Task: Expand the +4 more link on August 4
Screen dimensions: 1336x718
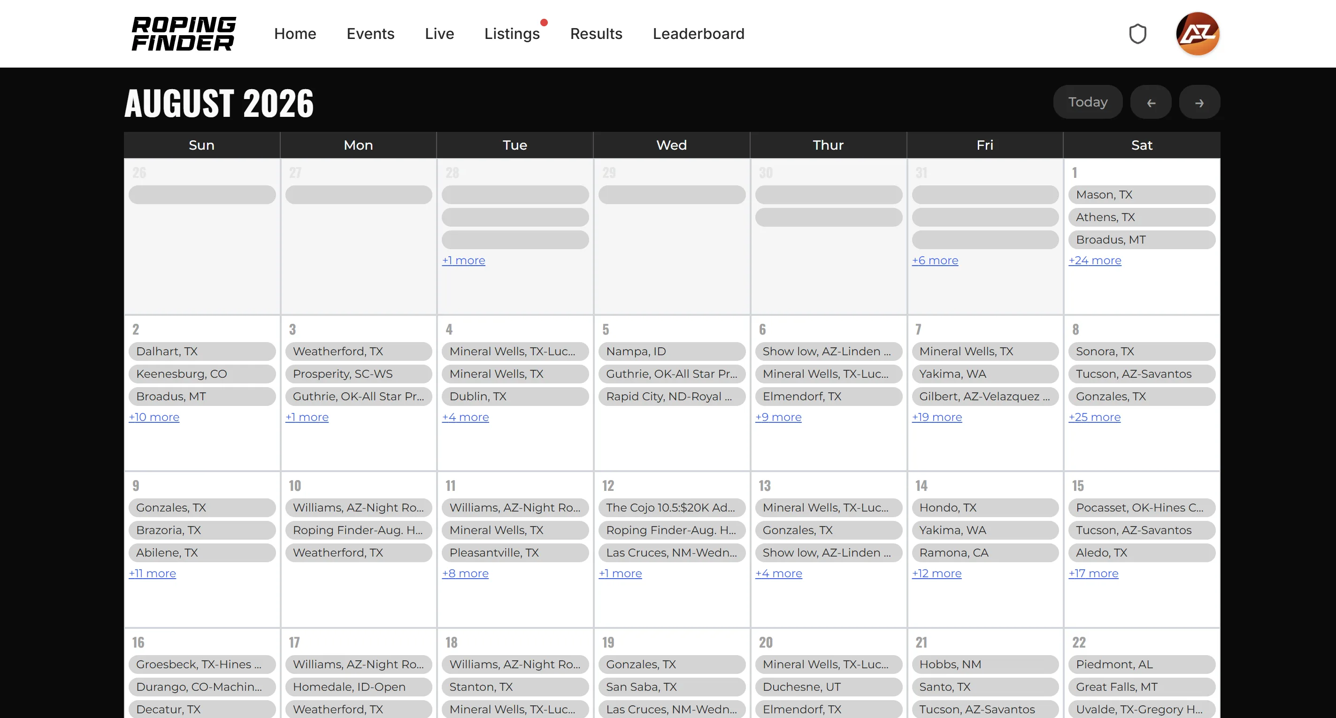Action: (465, 417)
